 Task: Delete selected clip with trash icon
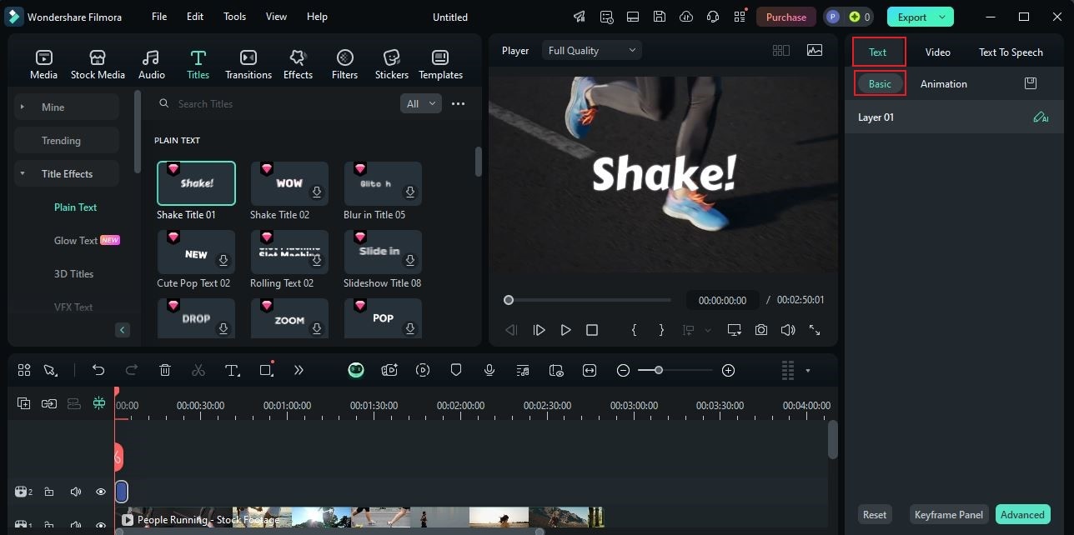pos(165,370)
